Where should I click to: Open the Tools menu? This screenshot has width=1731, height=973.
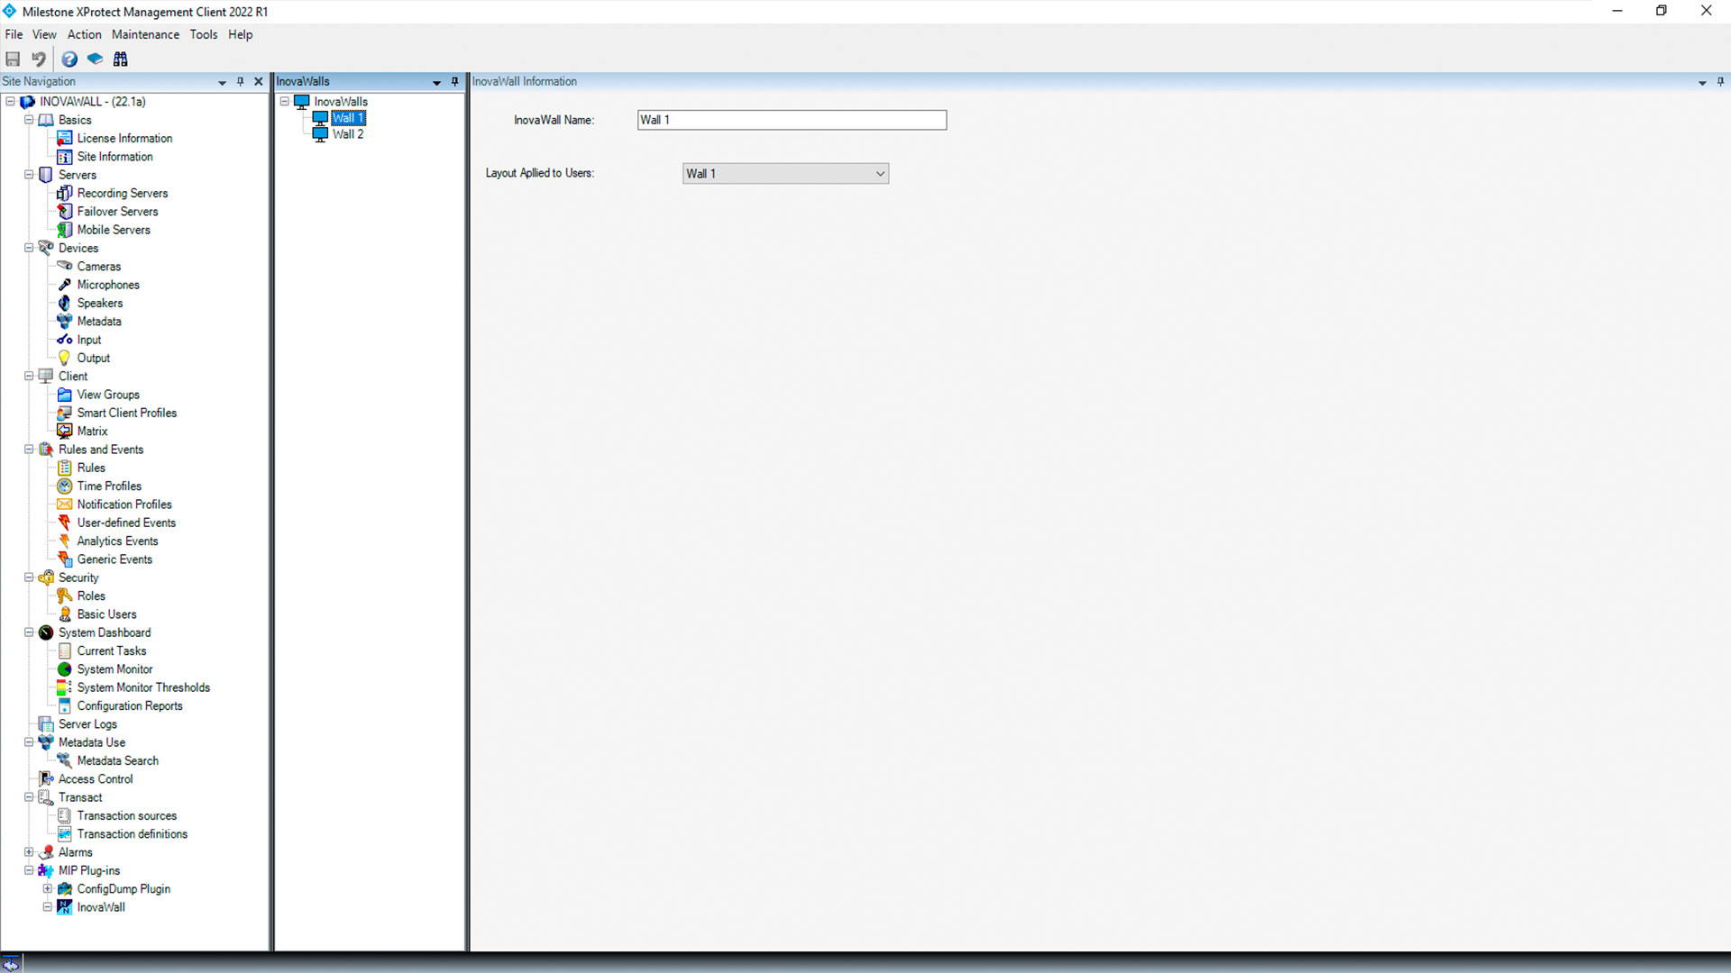[204, 34]
